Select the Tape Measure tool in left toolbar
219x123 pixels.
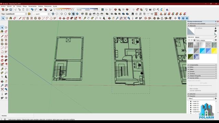click(x=2, y=69)
